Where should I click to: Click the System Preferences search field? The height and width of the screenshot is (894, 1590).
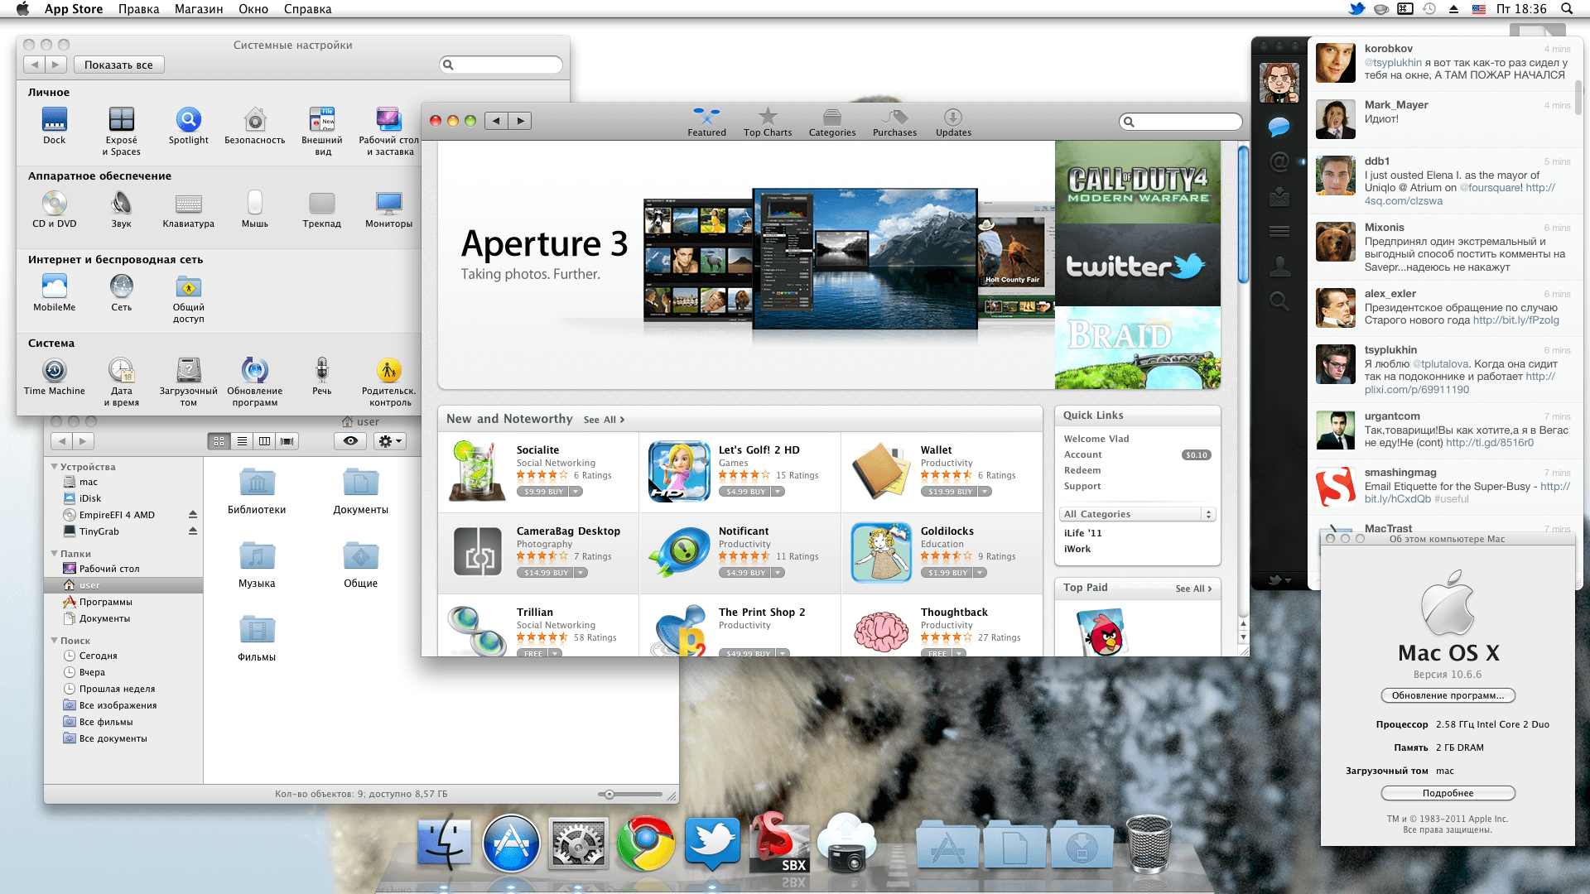pos(500,65)
